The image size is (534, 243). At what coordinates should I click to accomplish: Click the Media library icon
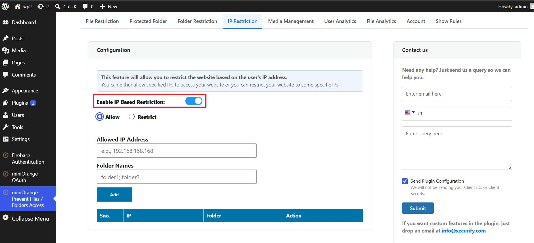tap(5, 50)
